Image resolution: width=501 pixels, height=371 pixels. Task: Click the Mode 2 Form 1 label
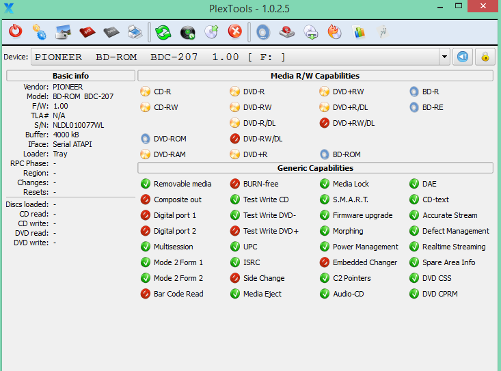coord(178,262)
